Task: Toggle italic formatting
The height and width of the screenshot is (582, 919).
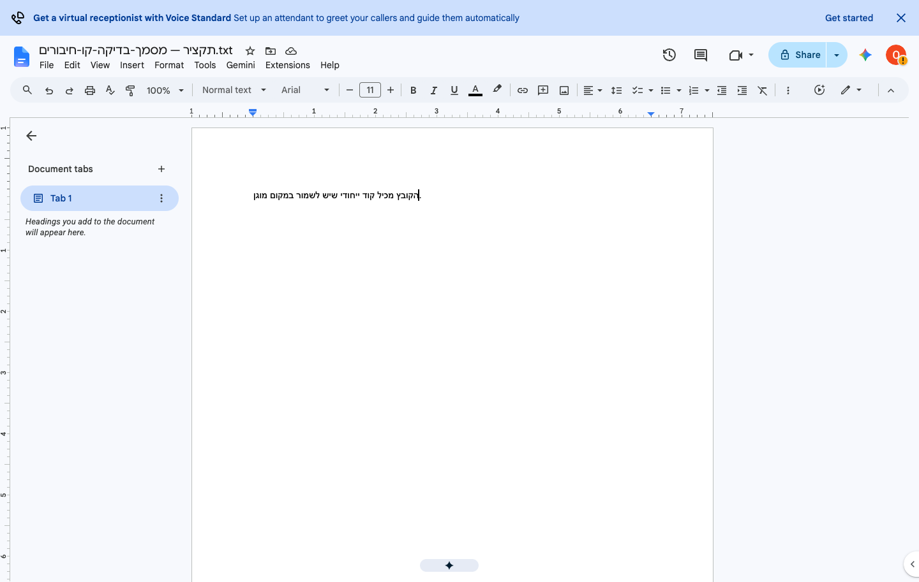Action: pyautogui.click(x=434, y=91)
